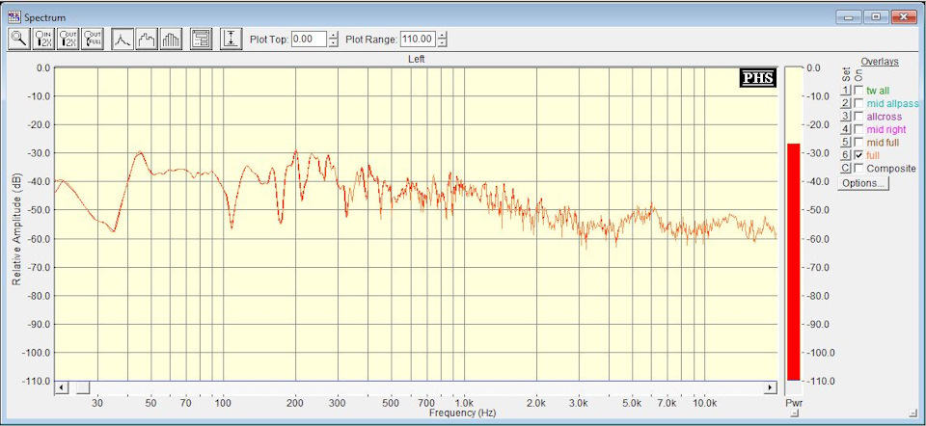Switch to line spectrum plot style

click(x=123, y=39)
